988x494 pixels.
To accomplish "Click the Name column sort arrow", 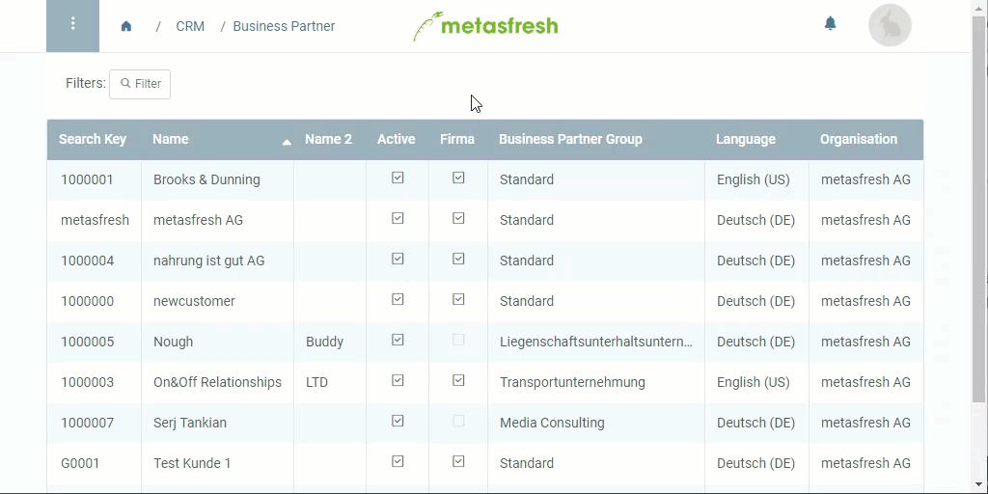I will click(x=287, y=143).
